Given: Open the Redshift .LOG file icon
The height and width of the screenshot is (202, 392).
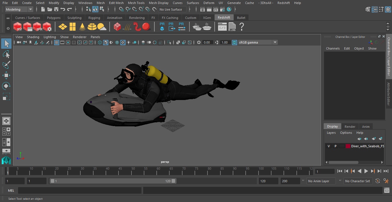Looking at the screenshot, I should click(x=232, y=27).
